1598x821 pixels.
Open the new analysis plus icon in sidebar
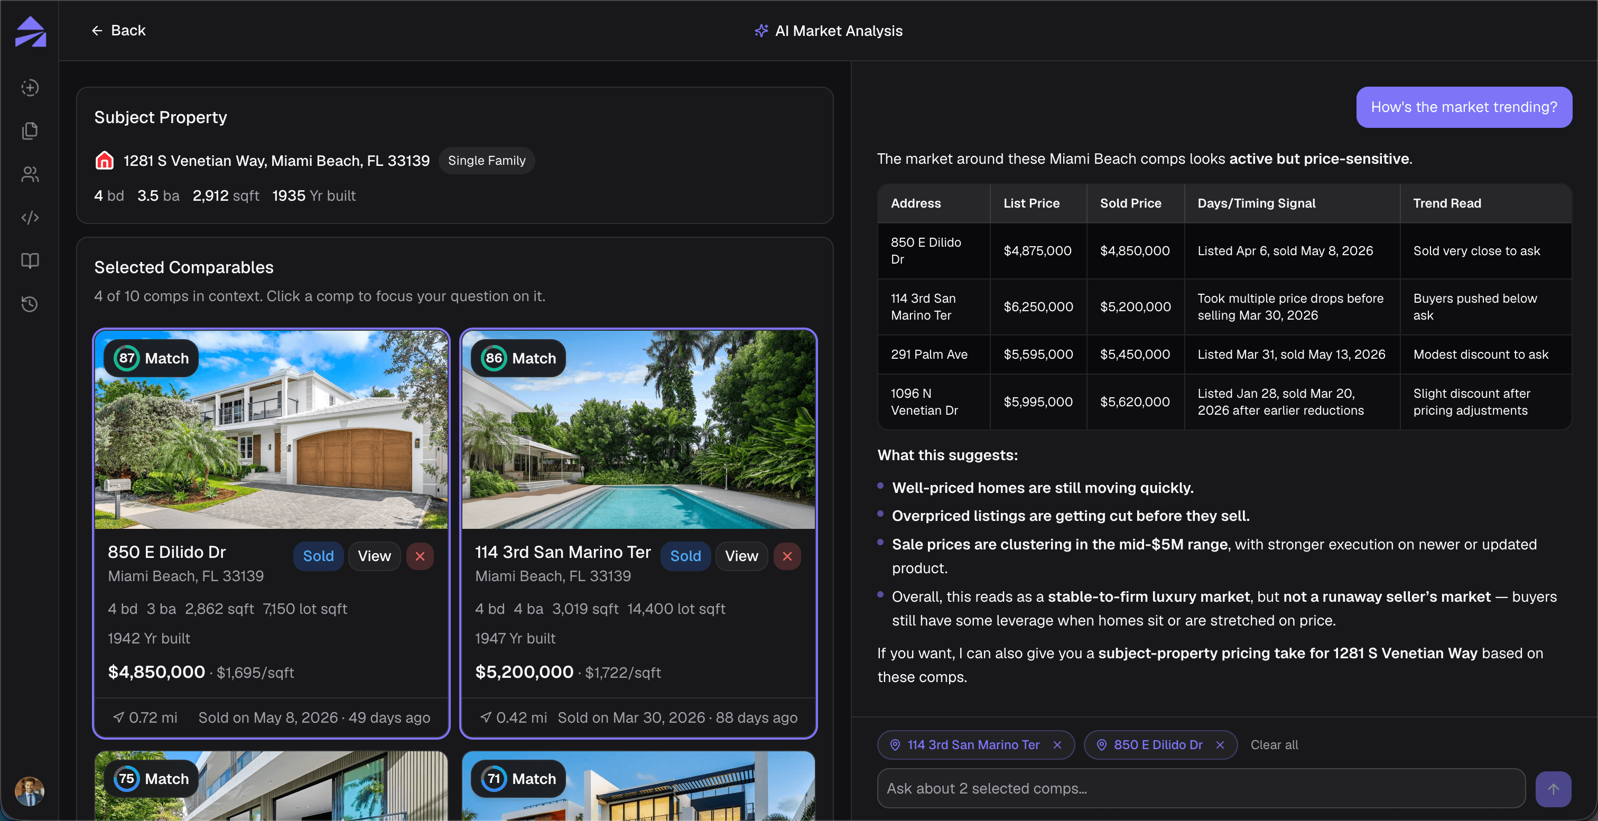click(x=30, y=87)
